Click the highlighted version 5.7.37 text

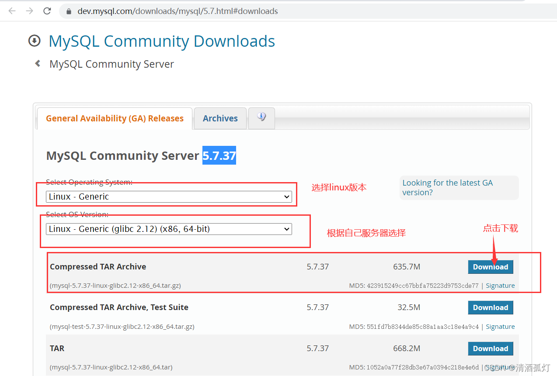pos(219,155)
